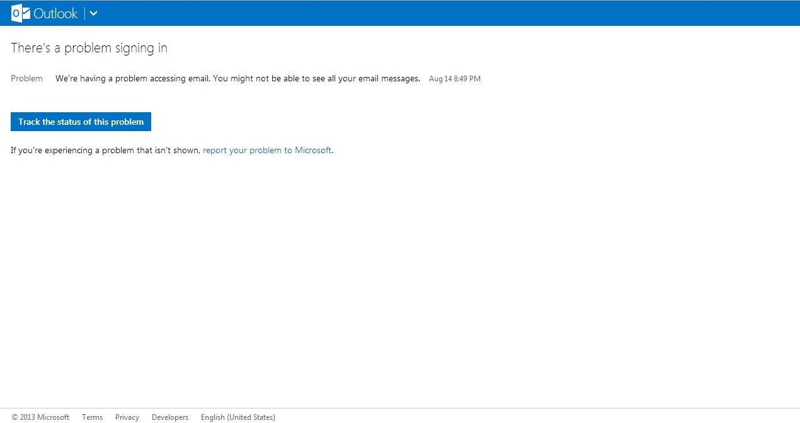Screen dimensions: 800x423
Task: Click the Outlook logo icon
Action: [20, 13]
